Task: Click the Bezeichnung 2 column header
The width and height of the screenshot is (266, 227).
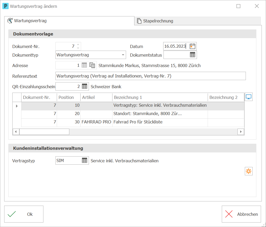Action: (x=226, y=97)
